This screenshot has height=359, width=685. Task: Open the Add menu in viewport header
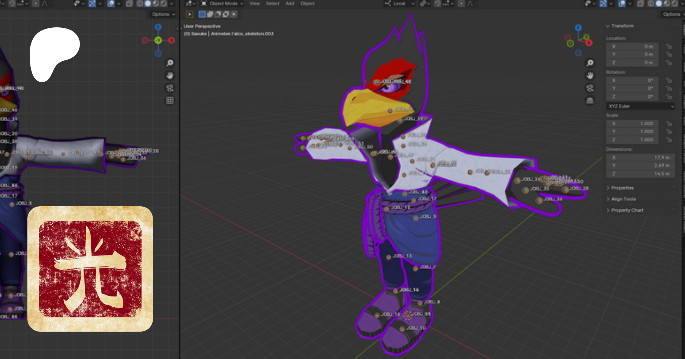click(290, 4)
